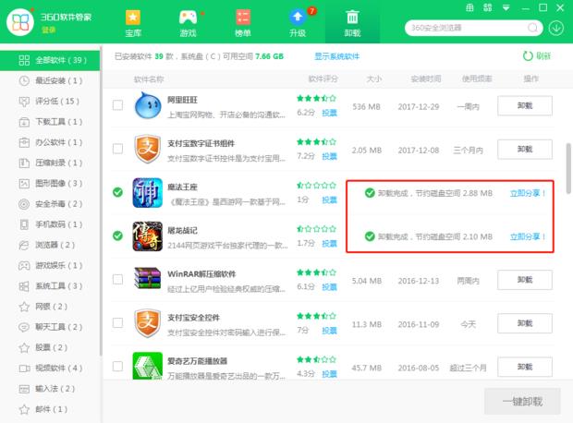Image resolution: width=573 pixels, height=423 pixels.
Task: Select 最近安装 (1) category
Action: [50, 80]
